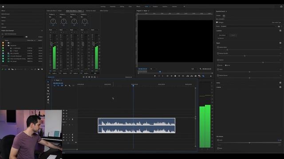Open the Audio Clip Mixer tab
The image size is (284, 159).
point(54,11)
